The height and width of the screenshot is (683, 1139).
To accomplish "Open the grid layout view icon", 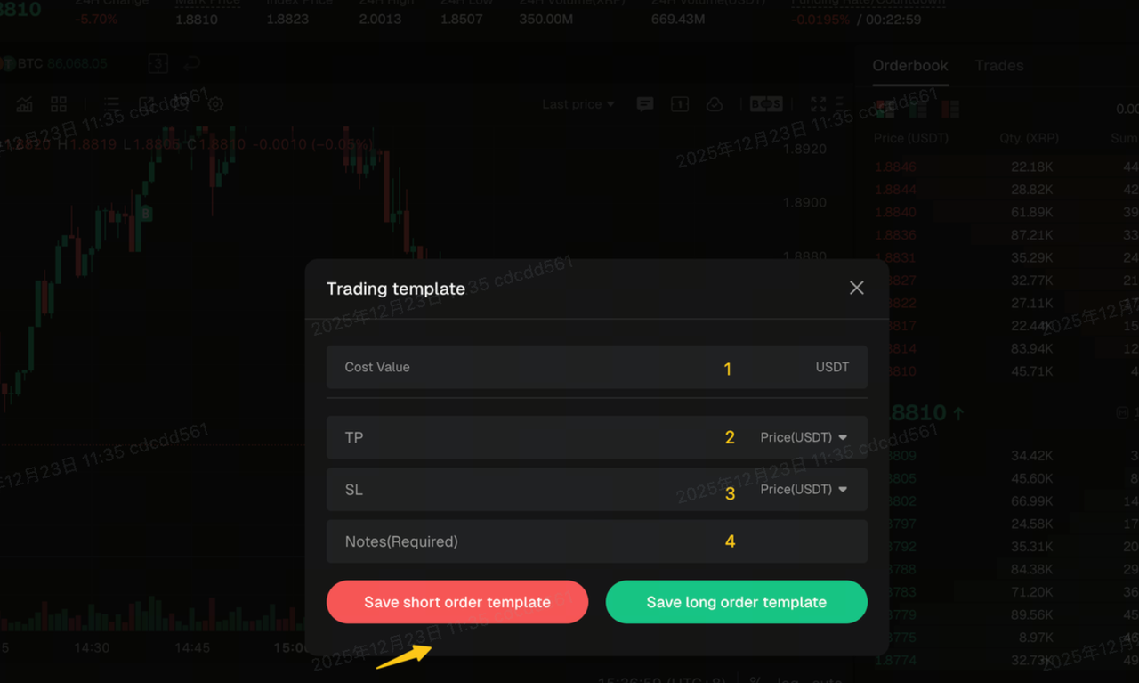I will click(58, 104).
